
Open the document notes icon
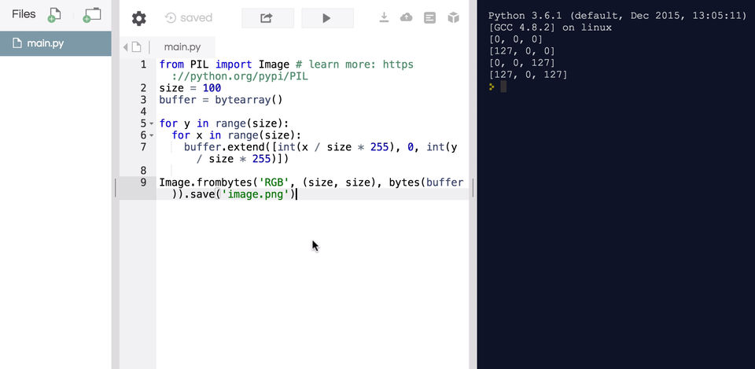(429, 18)
